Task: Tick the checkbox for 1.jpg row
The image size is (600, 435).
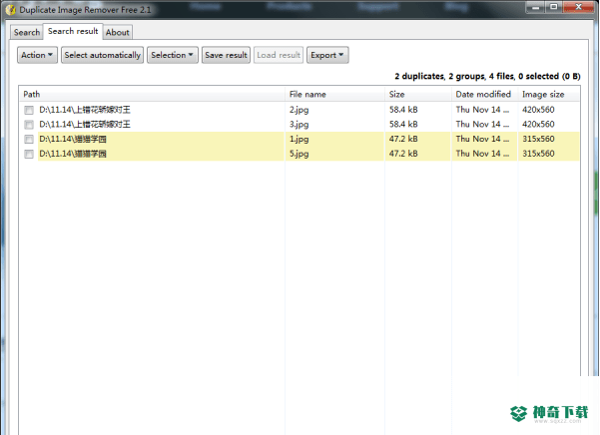Action: click(29, 139)
